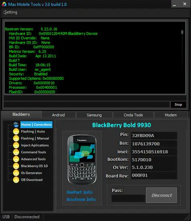The width and height of the screenshot is (191, 221).
Task: Click the USB status bar entry
Action: [6, 217]
